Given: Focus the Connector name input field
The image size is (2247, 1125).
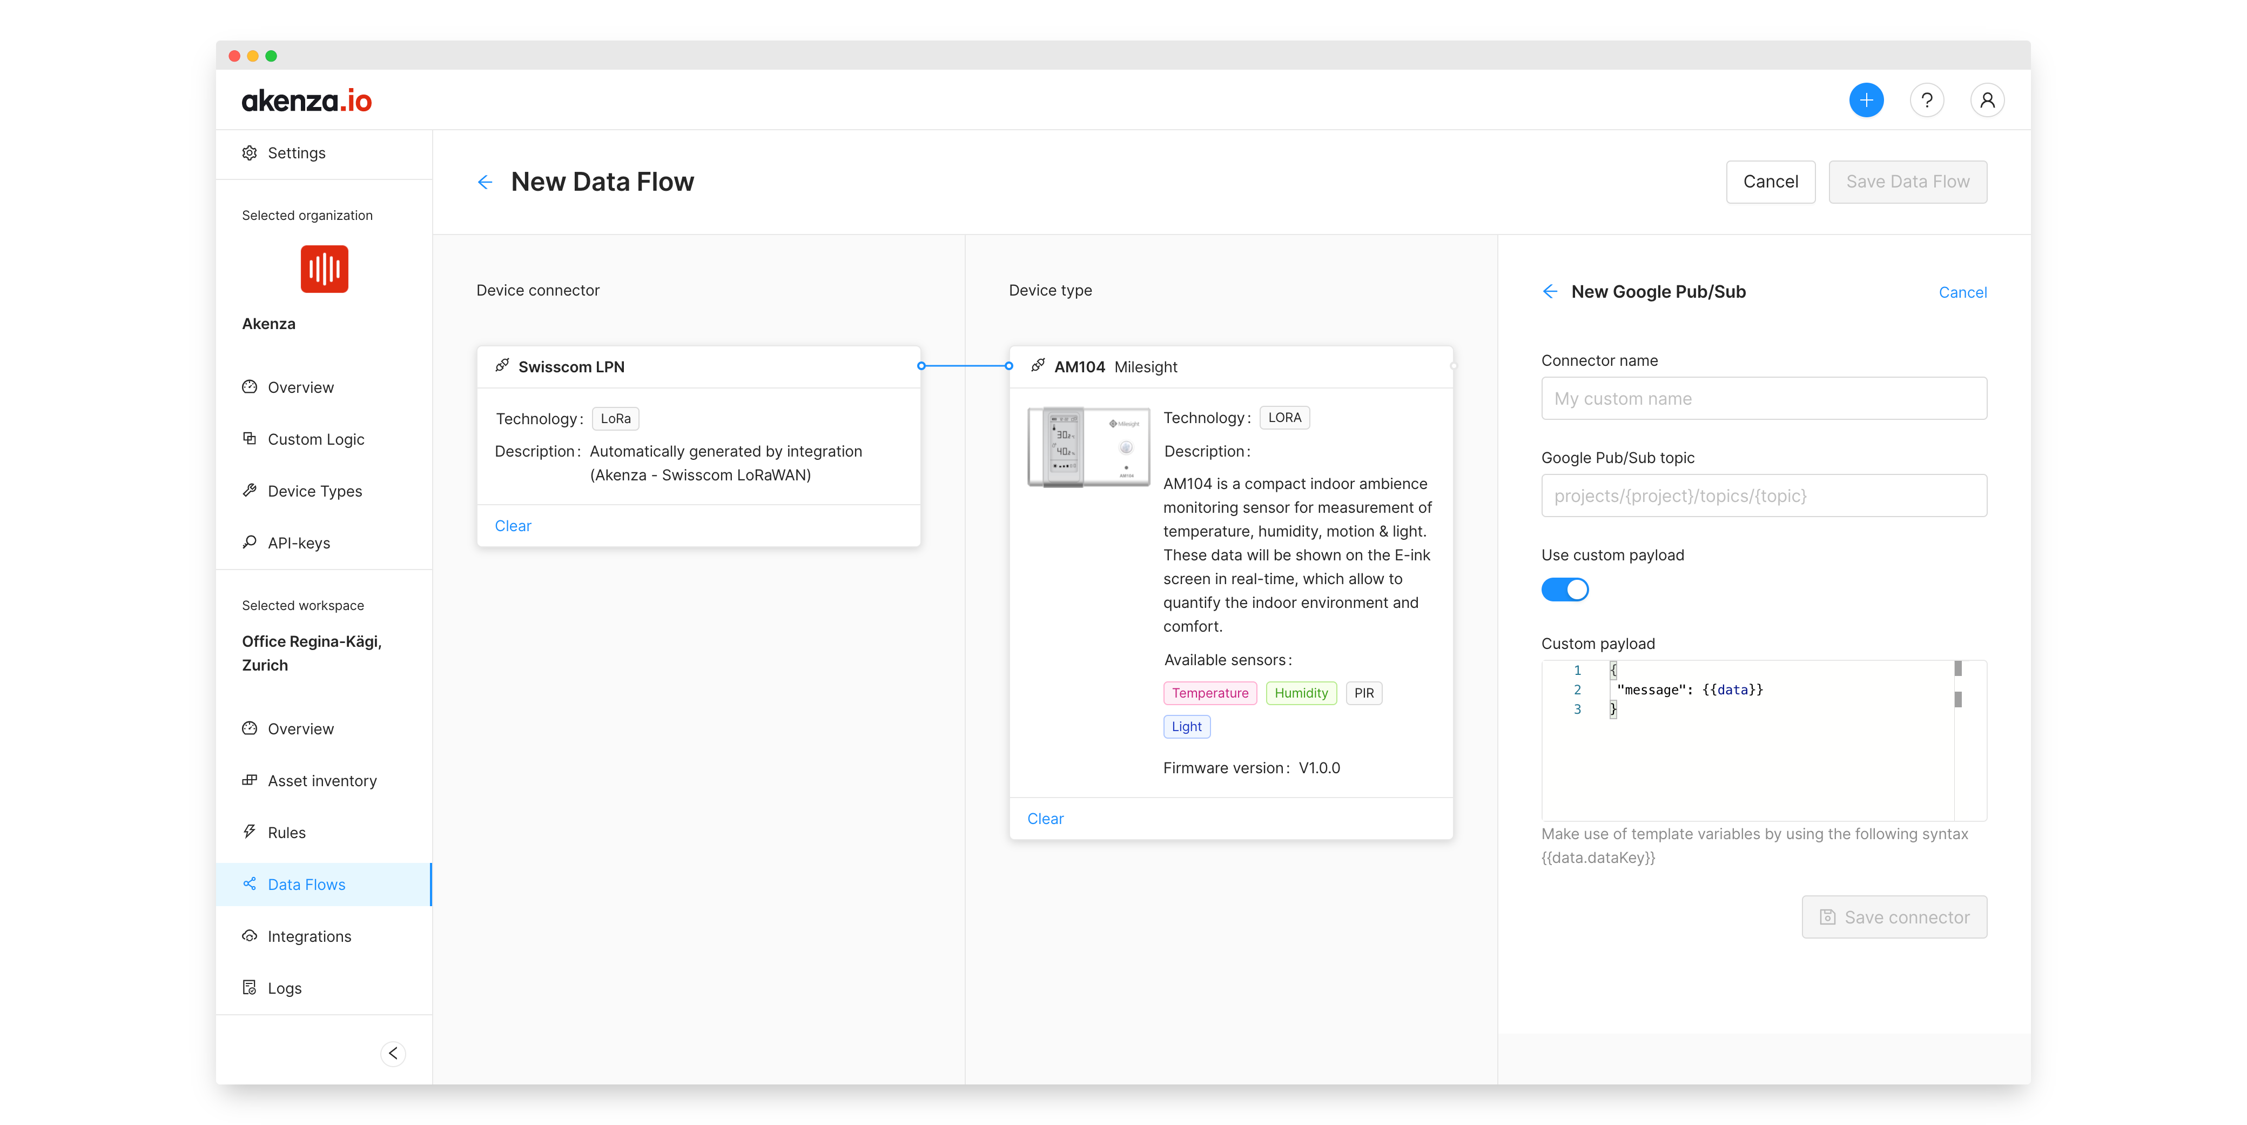Looking at the screenshot, I should pos(1764,398).
